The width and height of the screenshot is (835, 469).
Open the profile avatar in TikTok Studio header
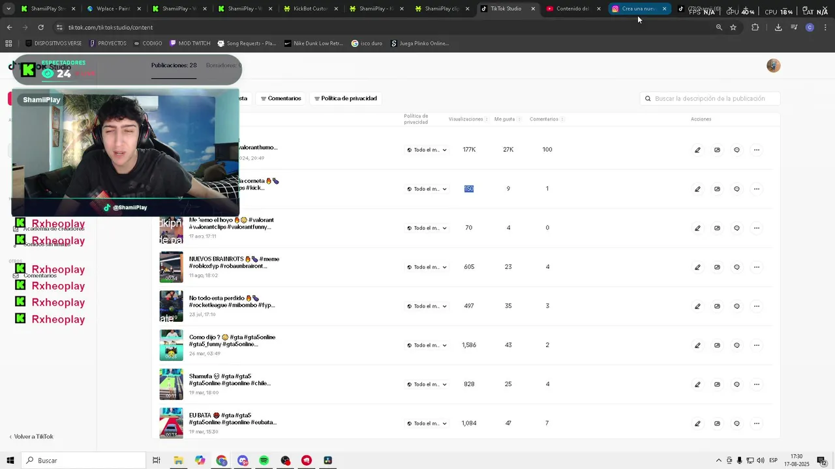774,66
